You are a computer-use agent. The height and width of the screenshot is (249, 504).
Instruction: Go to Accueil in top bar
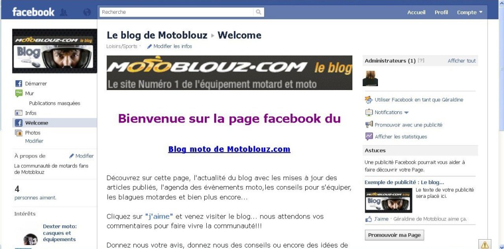tap(416, 12)
